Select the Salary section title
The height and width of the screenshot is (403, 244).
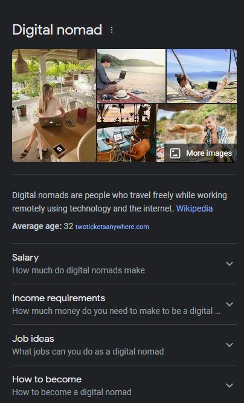coord(25,258)
